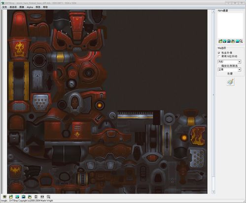Click the import alpha icon under Alpha preview
The width and height of the screenshot is (246, 203).
point(224,41)
